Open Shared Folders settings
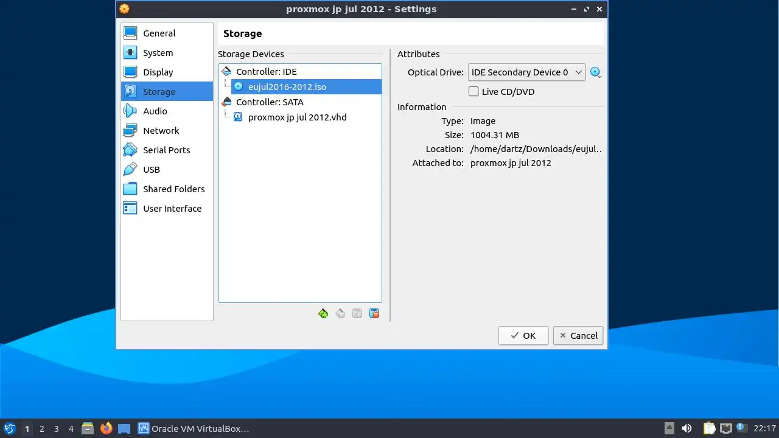This screenshot has width=779, height=438. (167, 189)
